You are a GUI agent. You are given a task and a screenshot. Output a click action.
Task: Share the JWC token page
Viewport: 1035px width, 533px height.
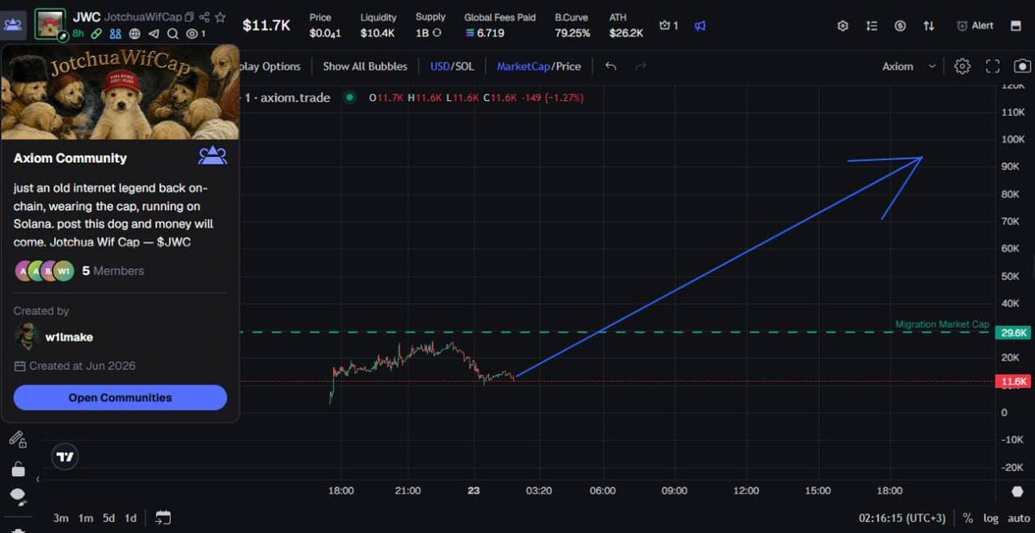pyautogui.click(x=204, y=16)
